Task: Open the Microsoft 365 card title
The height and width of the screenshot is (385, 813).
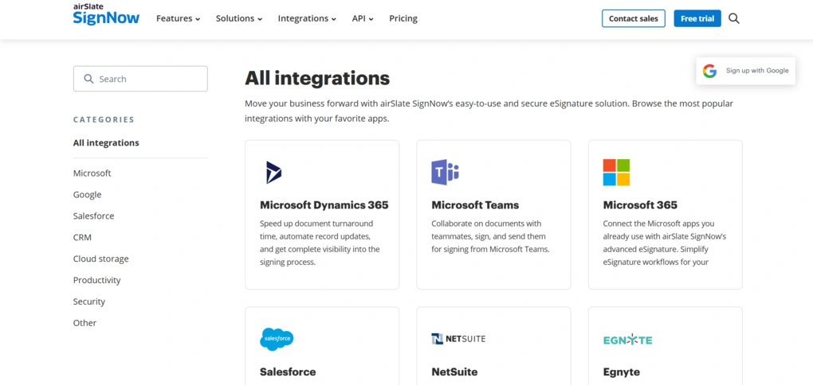Action: coord(640,205)
